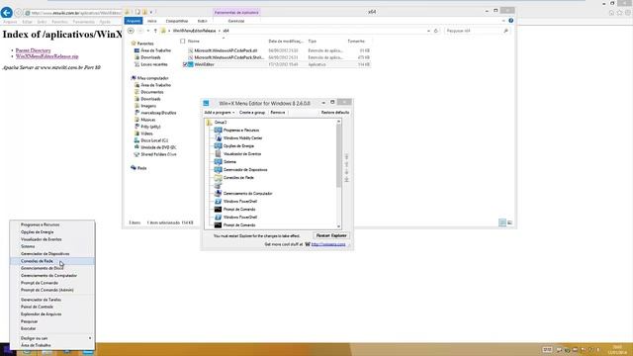The height and width of the screenshot is (356, 633).
Task: Click the Opções de Energia icon in the editor list
Action: (218, 145)
